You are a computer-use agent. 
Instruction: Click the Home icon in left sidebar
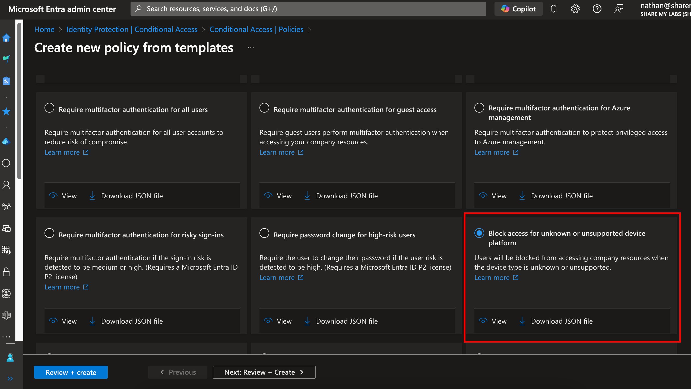[6, 37]
